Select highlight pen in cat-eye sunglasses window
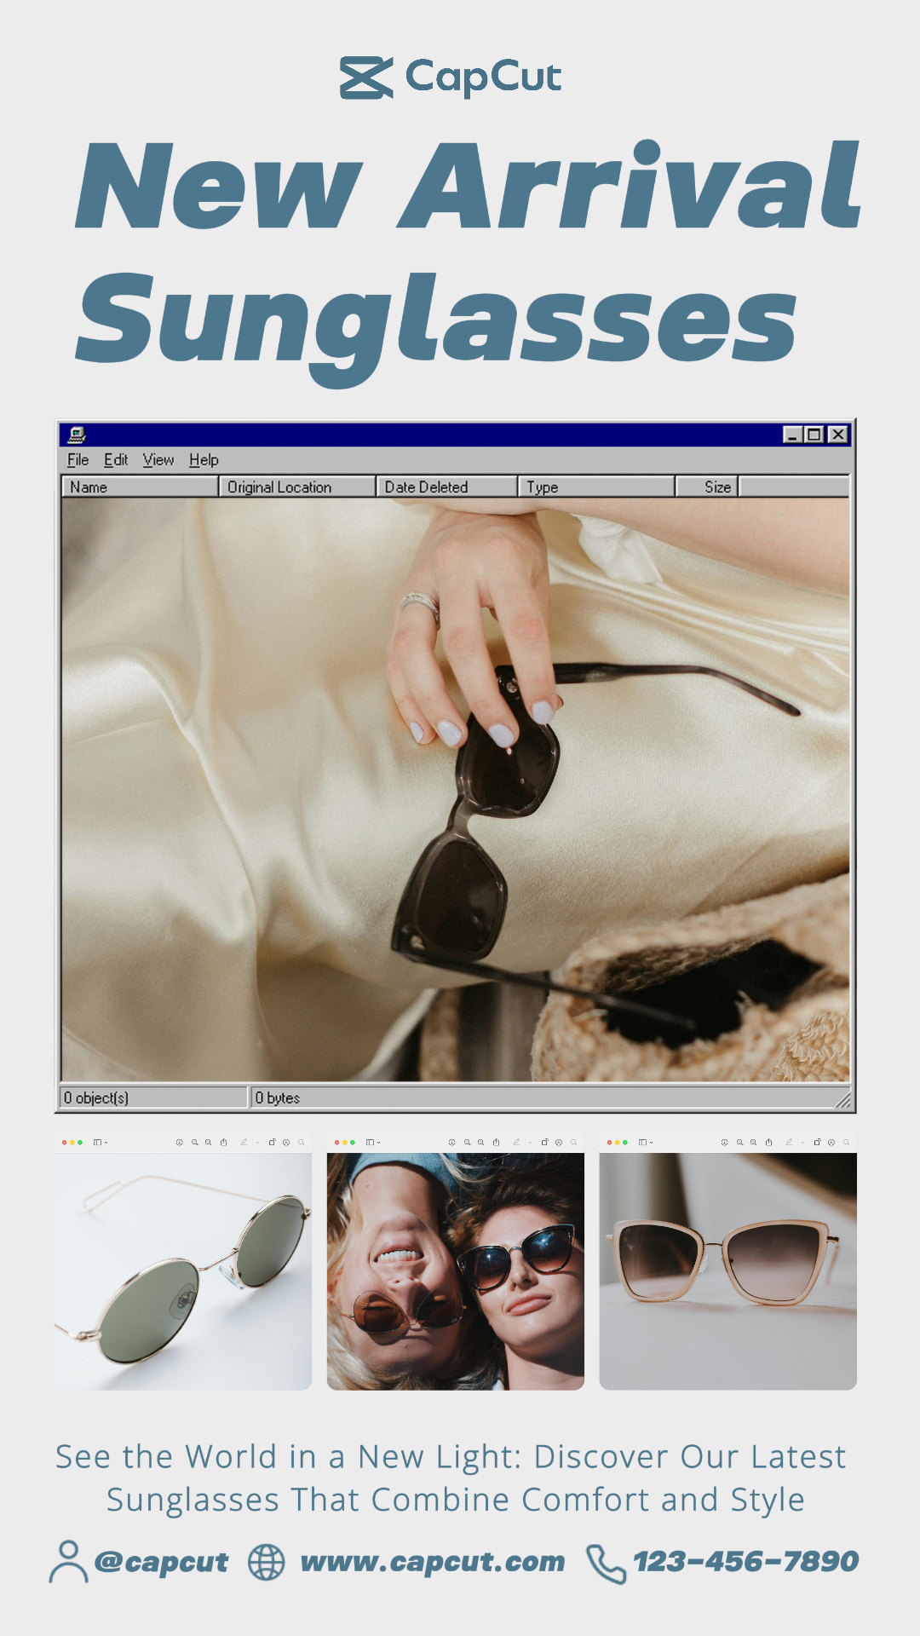The image size is (920, 1636). click(789, 1143)
